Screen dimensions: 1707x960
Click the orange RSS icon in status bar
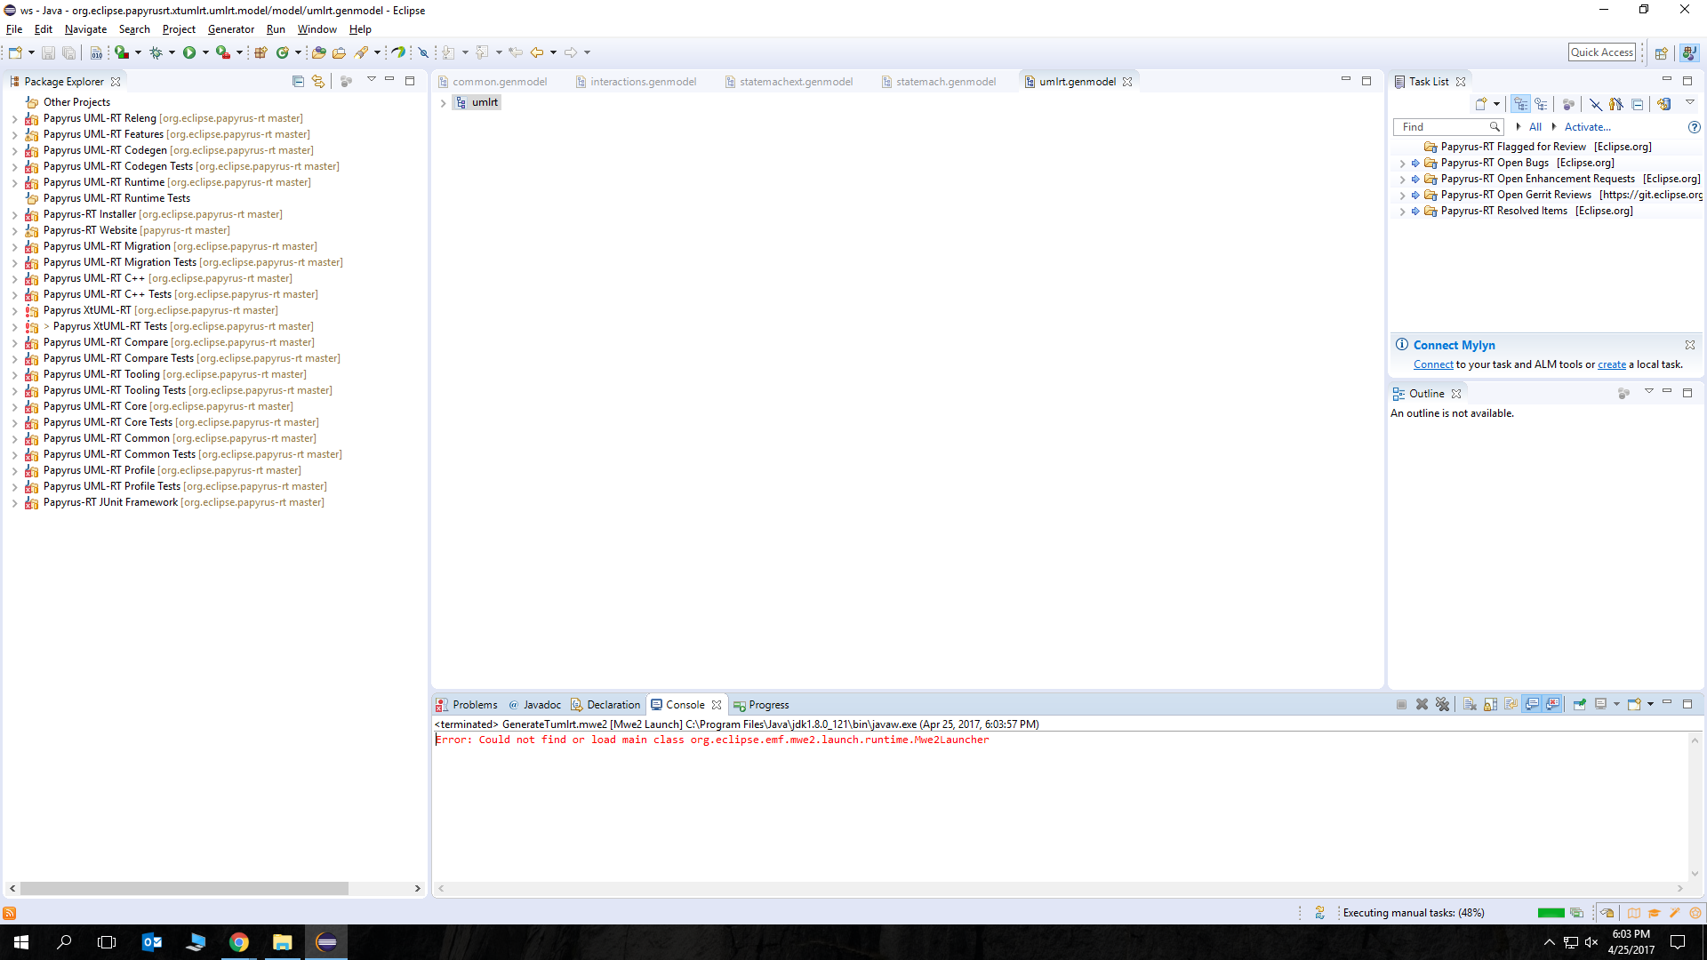(10, 913)
